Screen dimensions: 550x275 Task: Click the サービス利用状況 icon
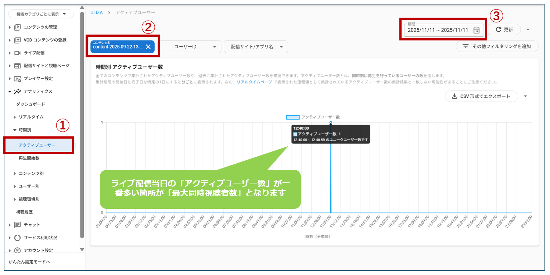click(17, 238)
